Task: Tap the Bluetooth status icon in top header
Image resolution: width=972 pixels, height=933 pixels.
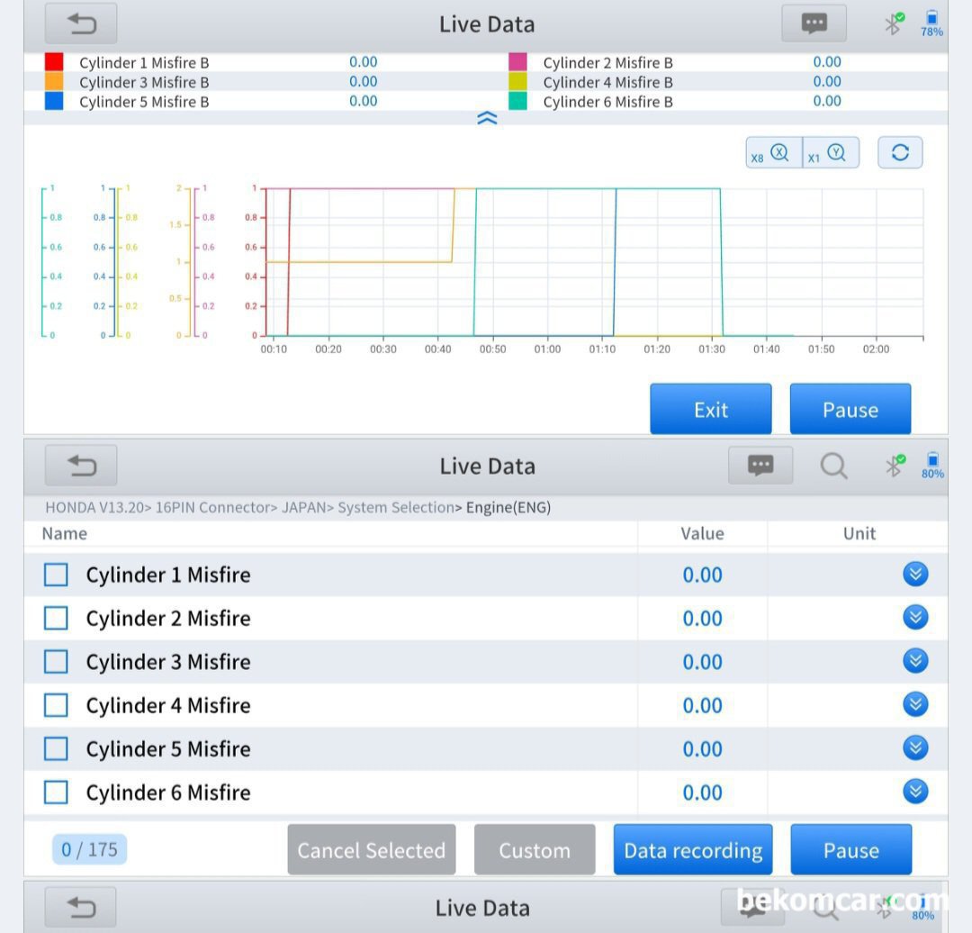Action: click(x=893, y=23)
